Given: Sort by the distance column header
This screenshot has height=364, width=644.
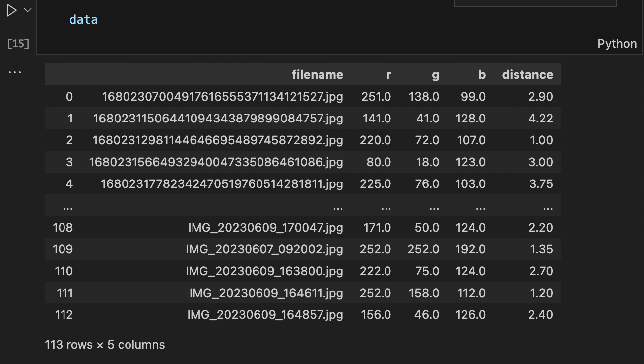Looking at the screenshot, I should [527, 74].
